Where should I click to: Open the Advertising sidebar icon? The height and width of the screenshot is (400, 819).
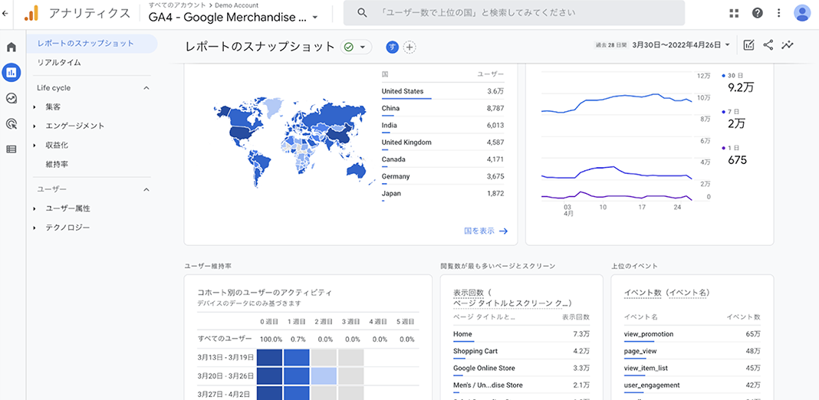tap(12, 124)
